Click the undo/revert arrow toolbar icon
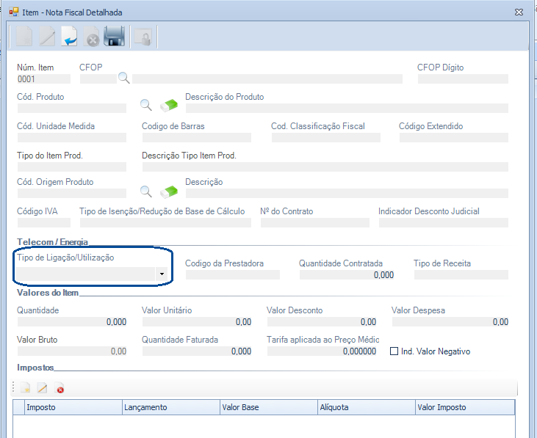The width and height of the screenshot is (537, 438). [x=70, y=36]
